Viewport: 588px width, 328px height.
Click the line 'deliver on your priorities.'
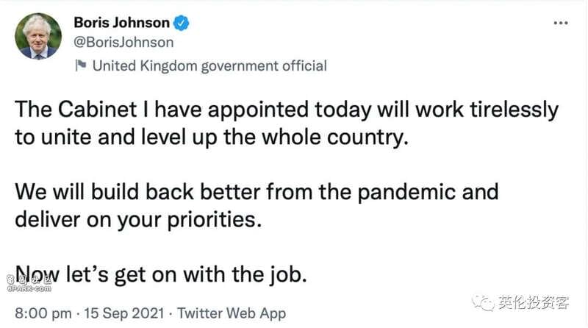click(x=138, y=220)
